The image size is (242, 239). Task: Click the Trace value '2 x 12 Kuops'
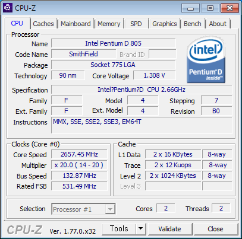pyautogui.click(x=173, y=165)
